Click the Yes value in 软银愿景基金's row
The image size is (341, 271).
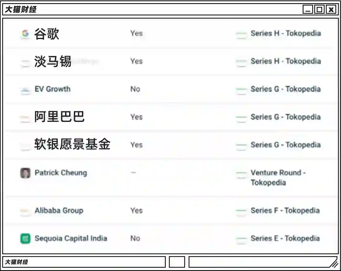coord(137,145)
